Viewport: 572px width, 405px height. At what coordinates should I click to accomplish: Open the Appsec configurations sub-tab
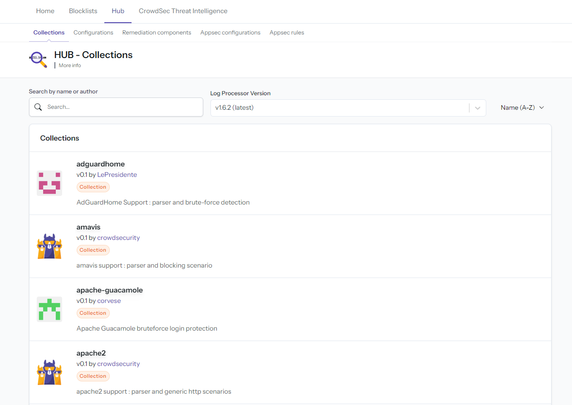230,33
